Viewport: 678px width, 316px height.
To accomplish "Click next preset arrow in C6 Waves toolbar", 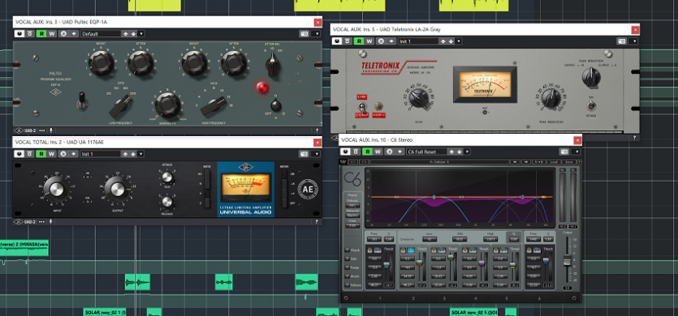I will pyautogui.click(x=526, y=162).
